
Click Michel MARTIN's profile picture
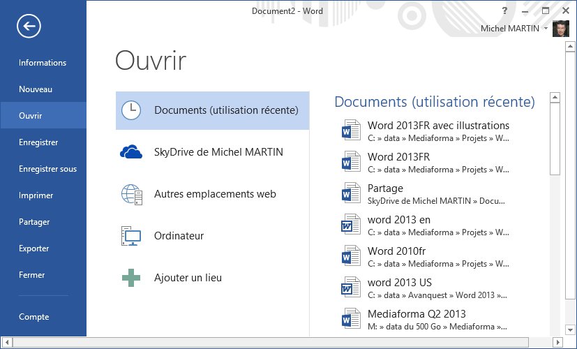tap(560, 29)
